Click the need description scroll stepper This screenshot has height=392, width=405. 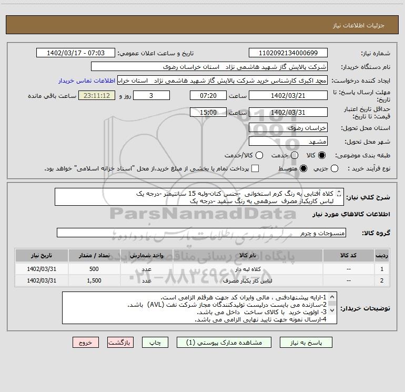pos(339,193)
